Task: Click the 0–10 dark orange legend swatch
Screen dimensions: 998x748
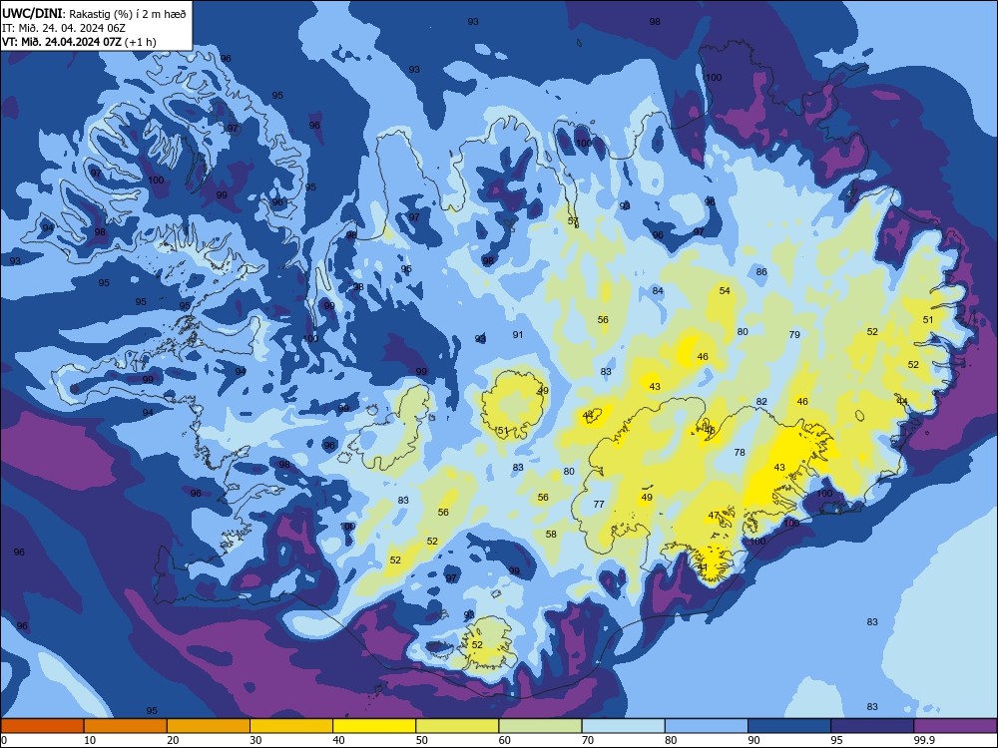Action: coord(42,726)
